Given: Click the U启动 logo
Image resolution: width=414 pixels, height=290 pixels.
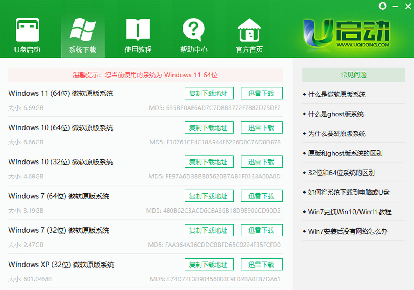Looking at the screenshot, I should [x=346, y=33].
